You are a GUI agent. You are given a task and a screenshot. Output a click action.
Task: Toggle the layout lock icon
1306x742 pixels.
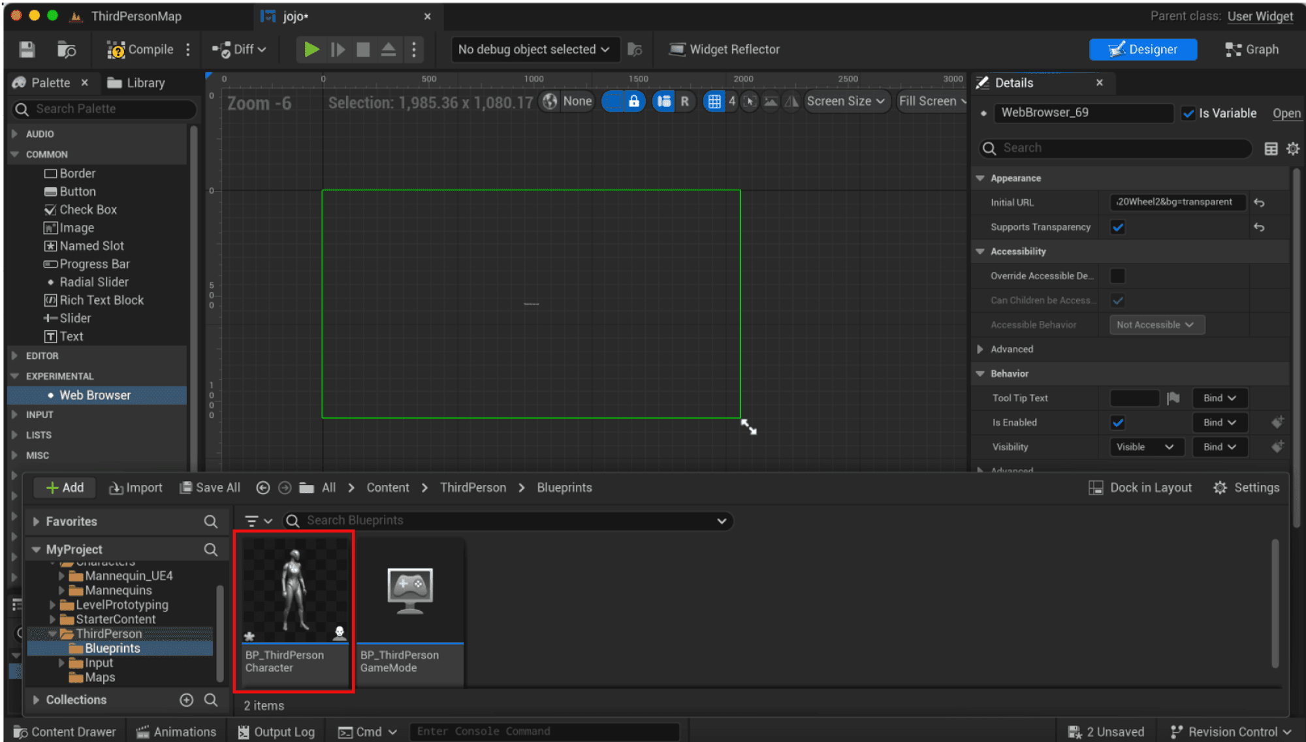click(633, 101)
